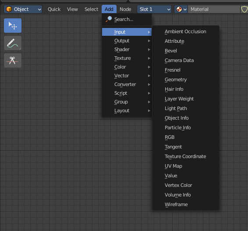Add a Fresnel node
Image resolution: width=248 pixels, height=231 pixels.
(x=186, y=70)
